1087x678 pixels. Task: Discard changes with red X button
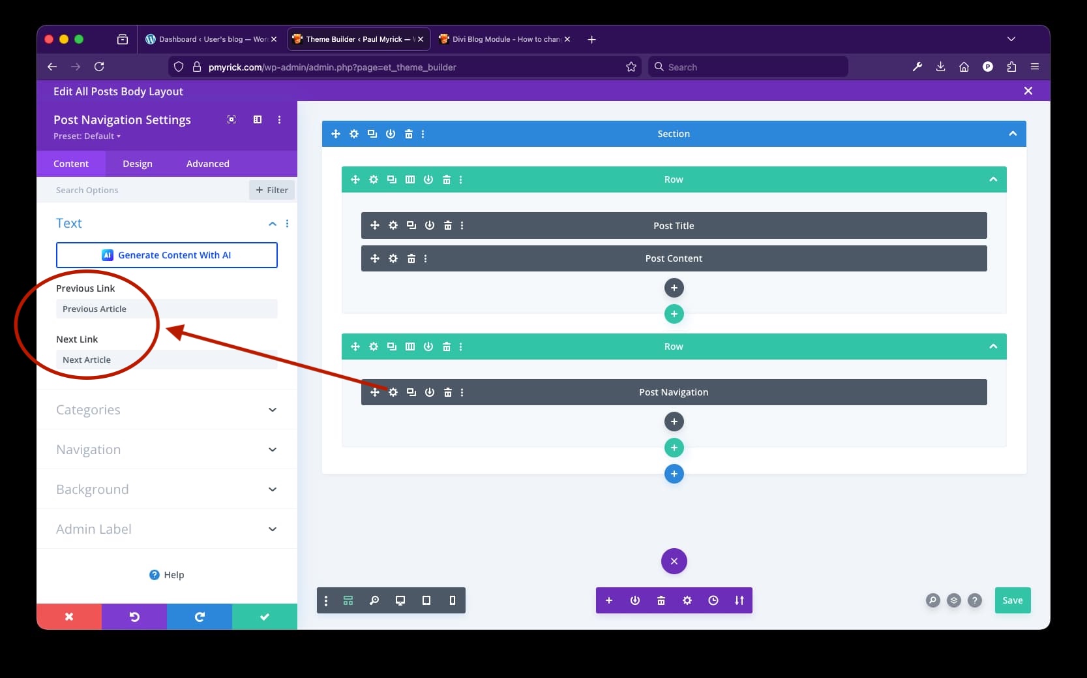point(69,617)
